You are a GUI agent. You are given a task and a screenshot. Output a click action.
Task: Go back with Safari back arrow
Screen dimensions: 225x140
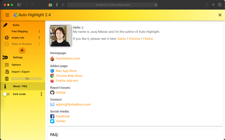(x=26, y=5)
